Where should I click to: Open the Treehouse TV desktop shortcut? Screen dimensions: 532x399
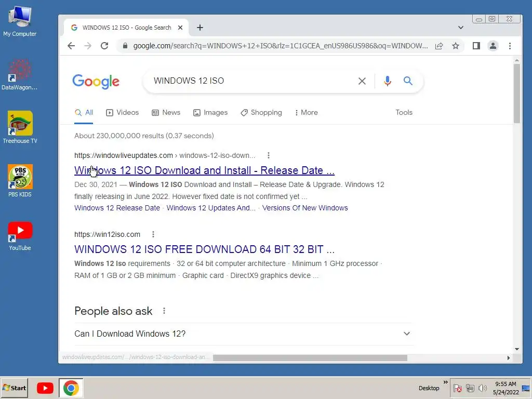click(x=20, y=127)
